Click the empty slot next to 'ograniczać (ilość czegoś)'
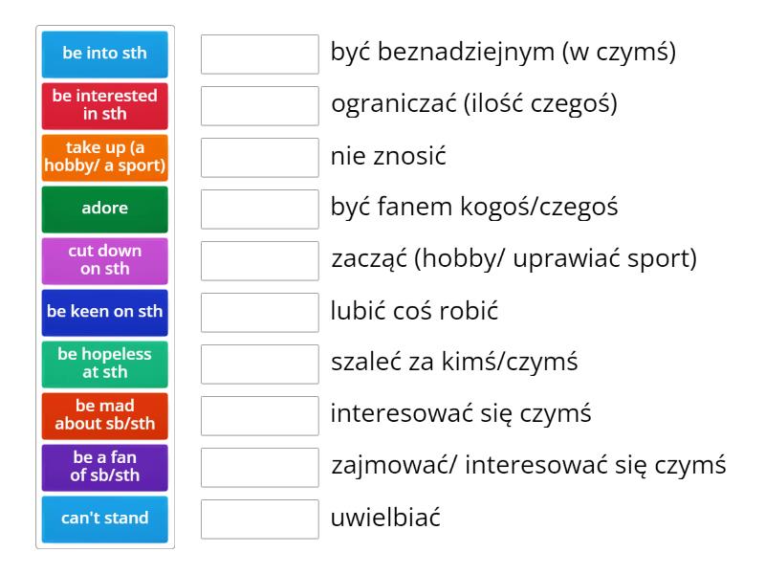This screenshot has width=765, height=574. tap(260, 106)
